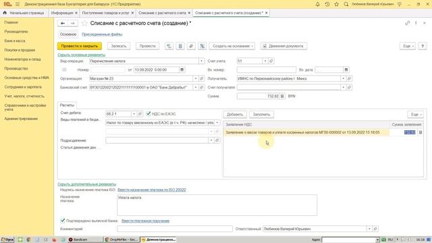Expand the Счет учета dropdown
Screen dimensions: 432x243
(265, 61)
